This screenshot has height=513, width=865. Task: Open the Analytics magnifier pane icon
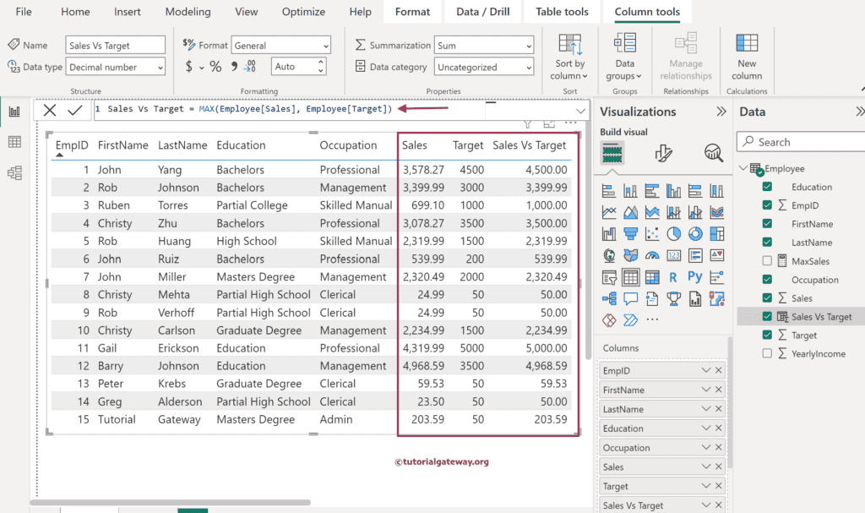[714, 153]
